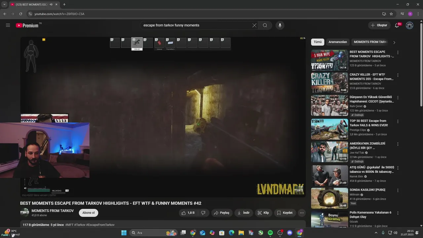Share video with Paylaş button
423x238 pixels.
222,213
